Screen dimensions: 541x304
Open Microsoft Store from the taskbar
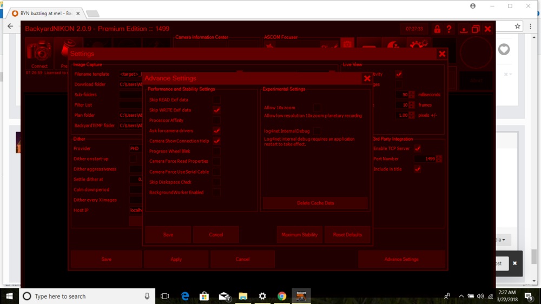[204, 296]
